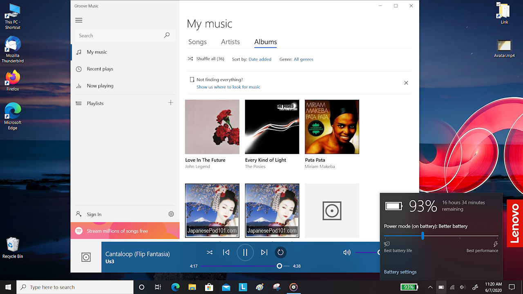Mute the Groove Music volume icon
This screenshot has width=523, height=294.
(347, 252)
